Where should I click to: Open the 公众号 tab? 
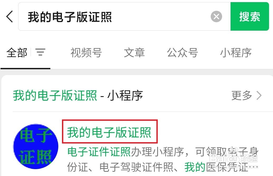pos(183,53)
